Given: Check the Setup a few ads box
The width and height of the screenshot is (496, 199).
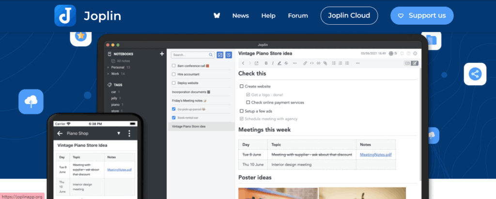Looking at the screenshot, I should tap(242, 111).
